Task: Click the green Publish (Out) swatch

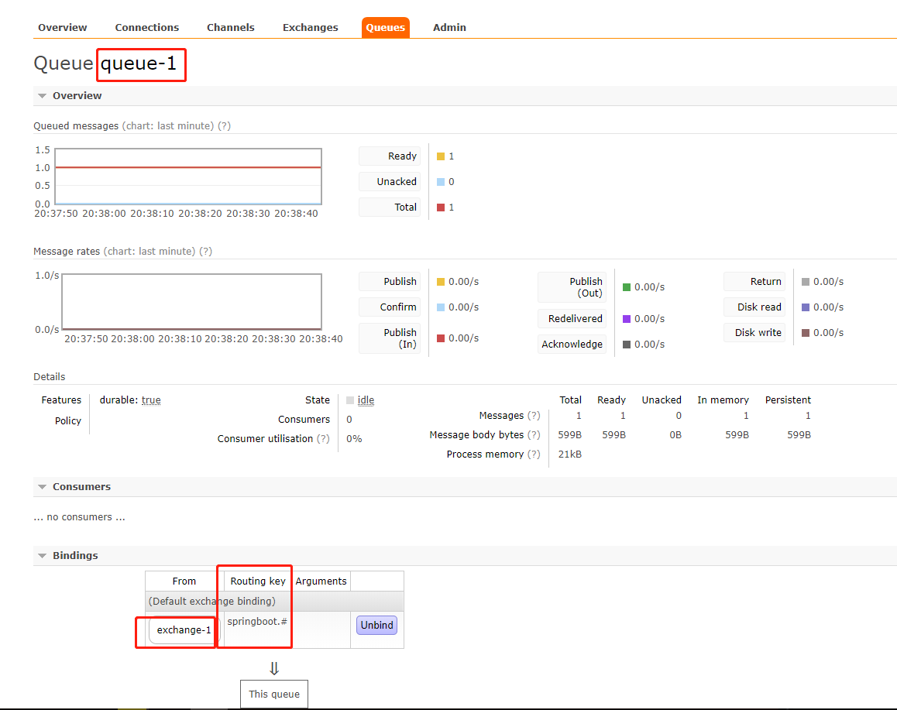Action: click(627, 287)
